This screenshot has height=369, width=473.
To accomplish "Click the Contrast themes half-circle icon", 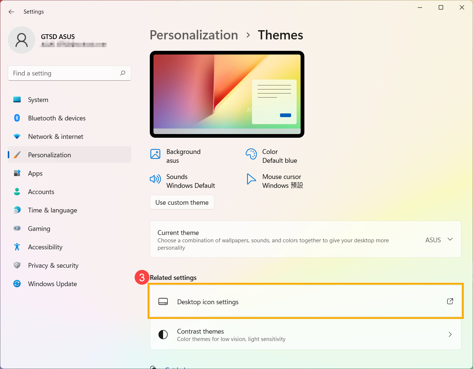I will (x=163, y=334).
